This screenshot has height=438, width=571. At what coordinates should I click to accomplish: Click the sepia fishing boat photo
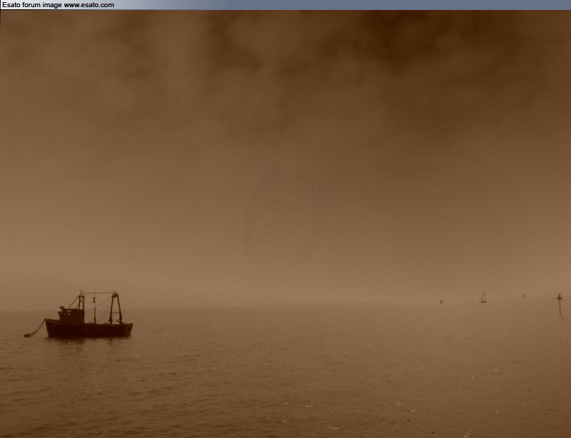coord(285,224)
